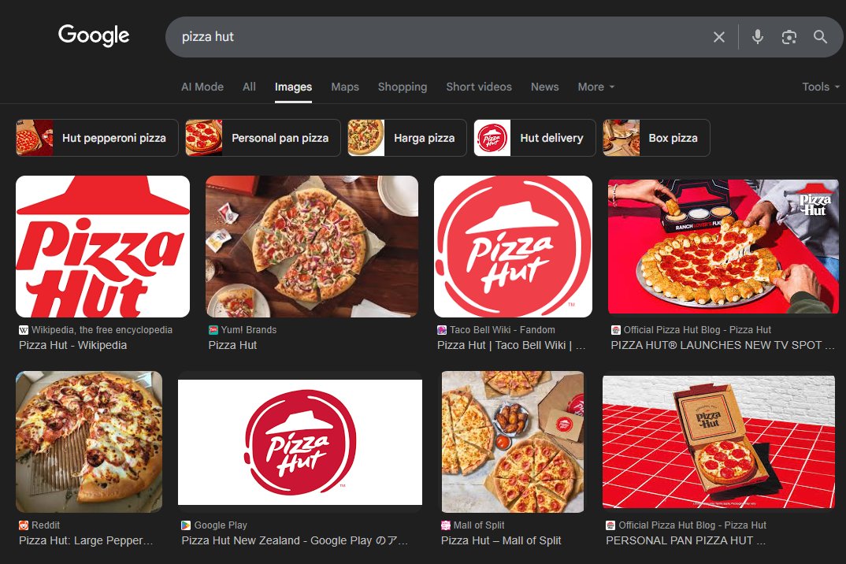The height and width of the screenshot is (564, 846).
Task: Open the Taco Bell Wiki round logo image
Action: [x=513, y=247]
